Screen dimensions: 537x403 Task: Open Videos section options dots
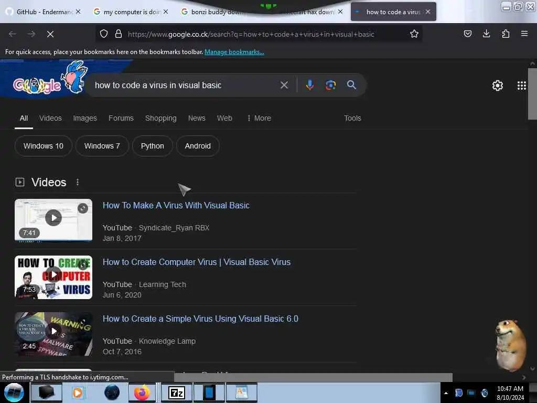78,182
